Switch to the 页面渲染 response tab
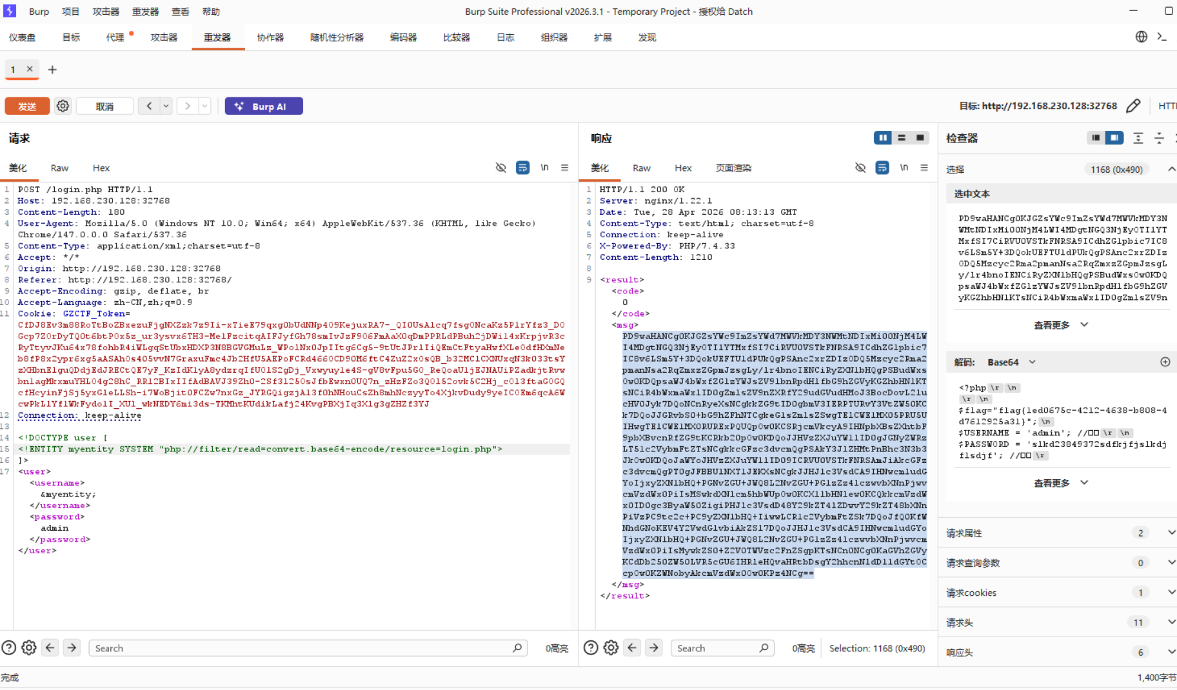 [733, 168]
